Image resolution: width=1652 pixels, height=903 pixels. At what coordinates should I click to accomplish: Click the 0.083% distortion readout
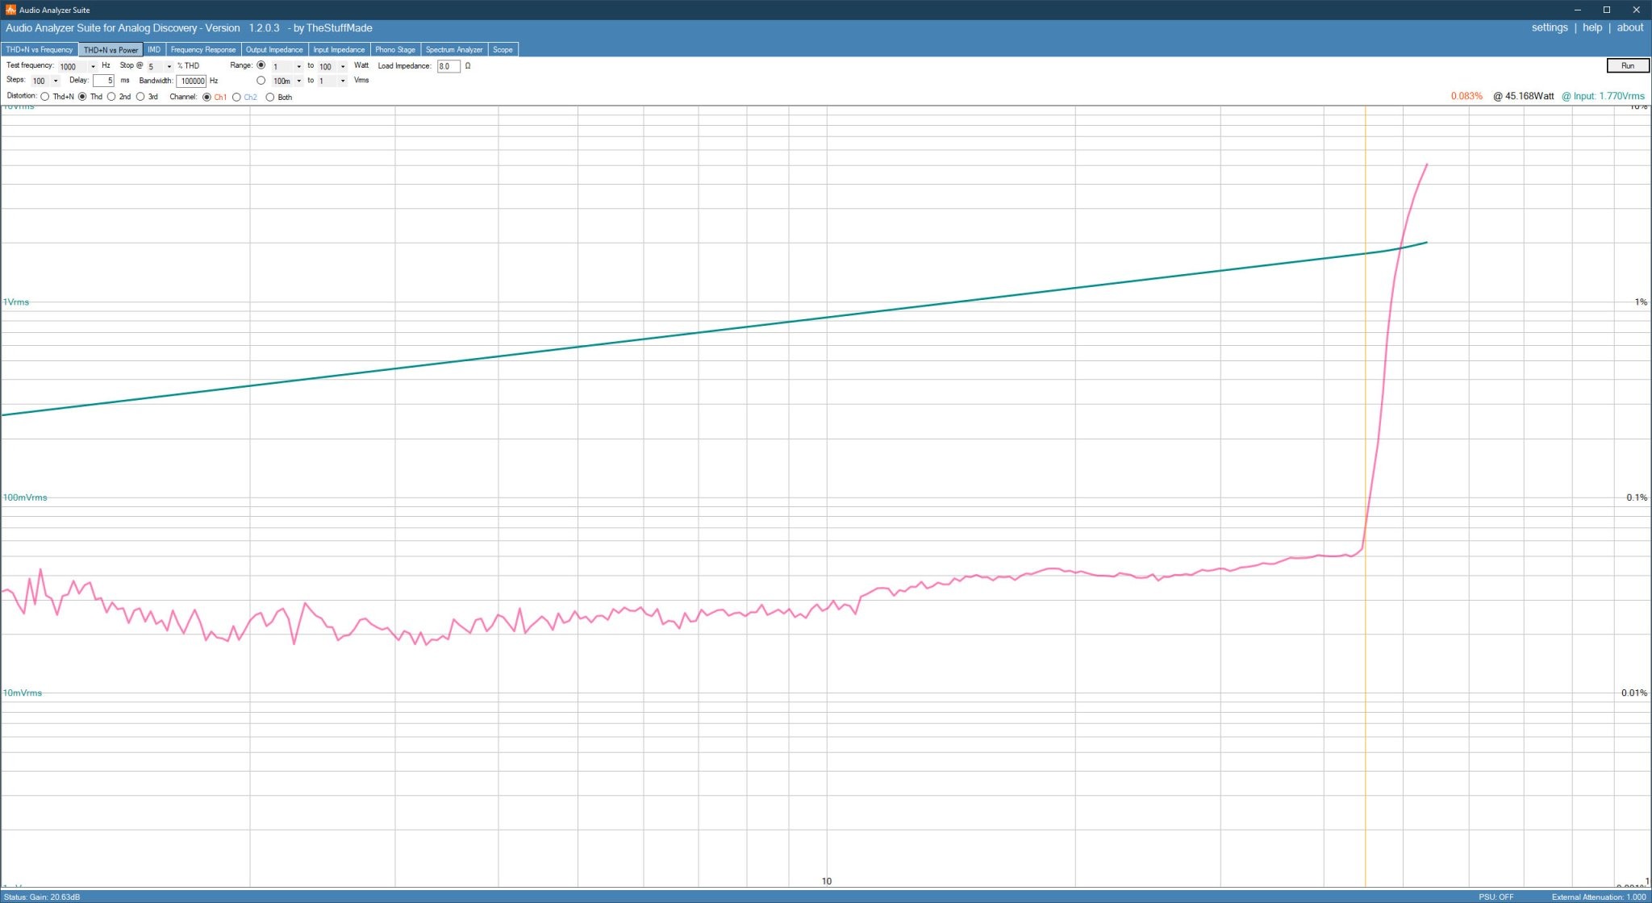(x=1466, y=96)
